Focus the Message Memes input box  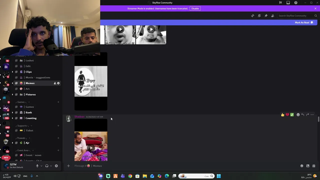[x=185, y=166]
